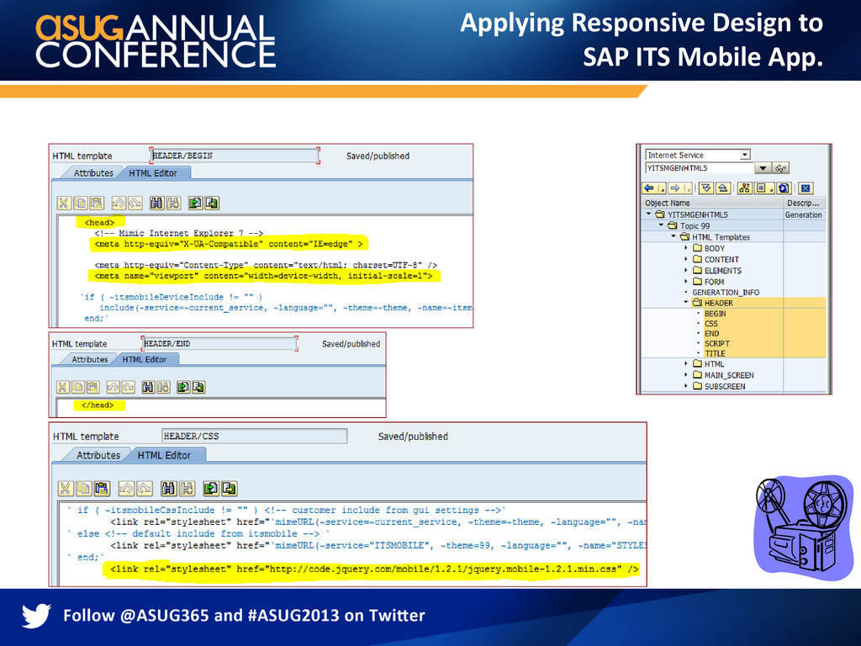Switch to Attributes tab of HEADER/CSS template
The image size is (861, 646).
98,455
